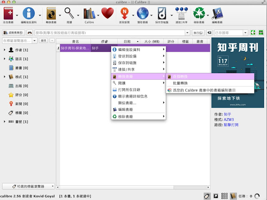The height and width of the screenshot is (200, 267).
Task: Sort by the Title column header
Action: point(76,41)
